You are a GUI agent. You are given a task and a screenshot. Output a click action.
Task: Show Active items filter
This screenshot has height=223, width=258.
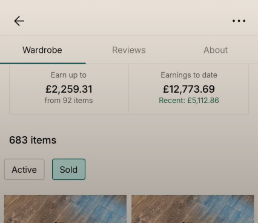click(24, 169)
